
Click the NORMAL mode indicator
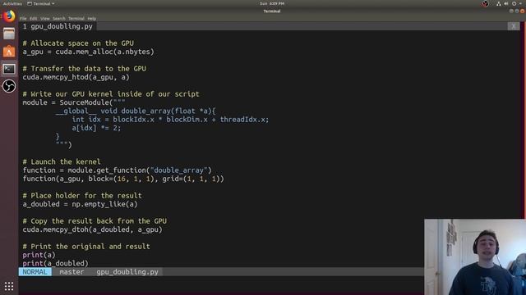(35, 272)
